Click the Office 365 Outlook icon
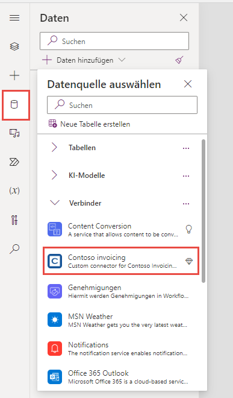 [55, 377]
